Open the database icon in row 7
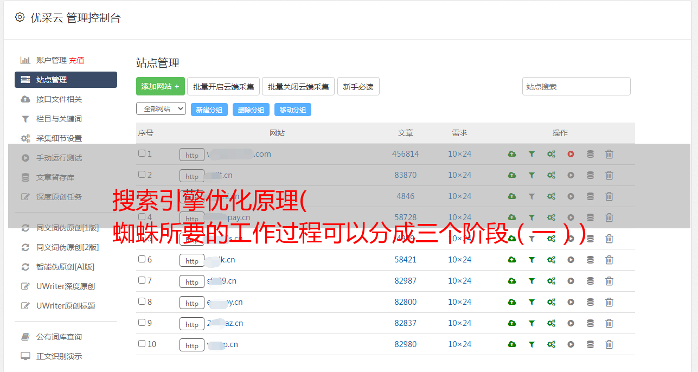This screenshot has height=372, width=698. tap(590, 281)
